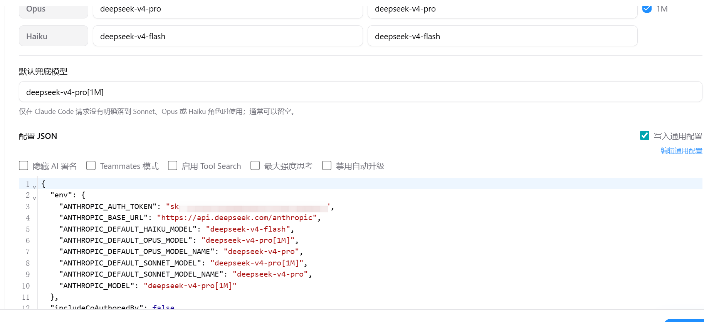Click the https://api.deepseek.com/anthropic URL value
This screenshot has width=704, height=322.
point(237,218)
